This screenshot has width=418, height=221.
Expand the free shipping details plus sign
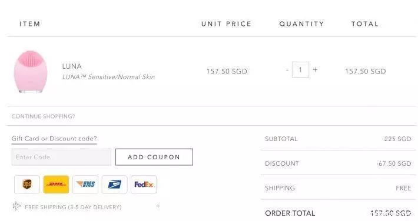[x=158, y=206]
